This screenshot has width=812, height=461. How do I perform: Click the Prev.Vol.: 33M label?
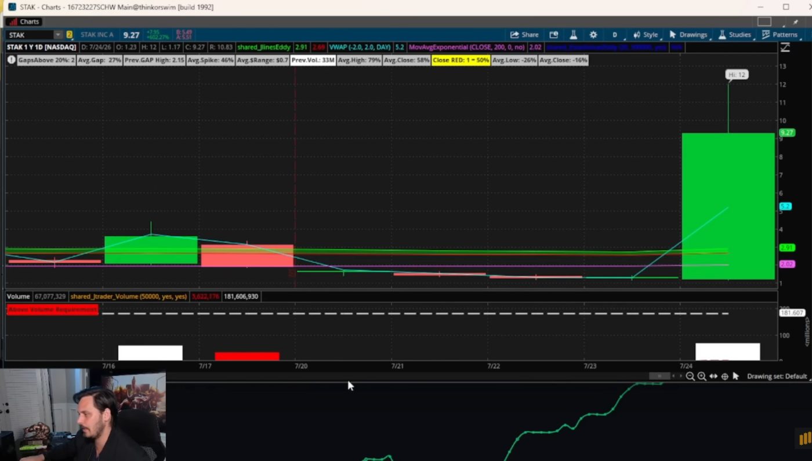coord(313,60)
